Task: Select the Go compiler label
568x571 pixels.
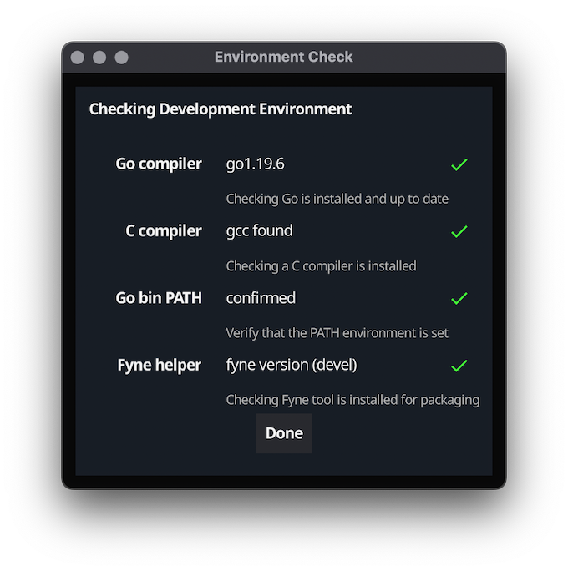Action: click(x=159, y=164)
